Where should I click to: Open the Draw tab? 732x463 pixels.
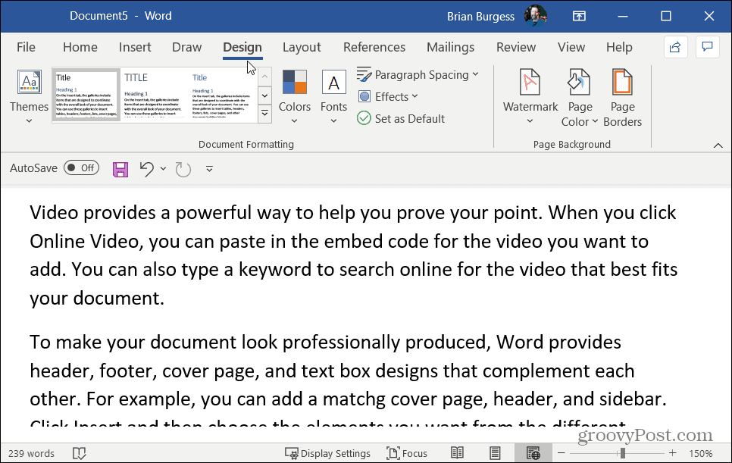click(x=186, y=47)
